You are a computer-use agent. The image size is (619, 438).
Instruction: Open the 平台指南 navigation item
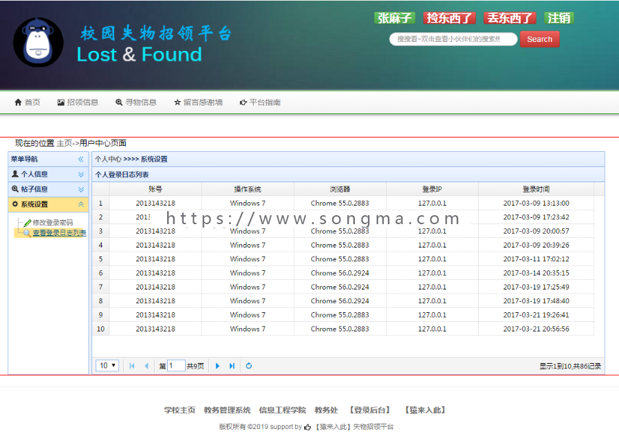(x=260, y=102)
